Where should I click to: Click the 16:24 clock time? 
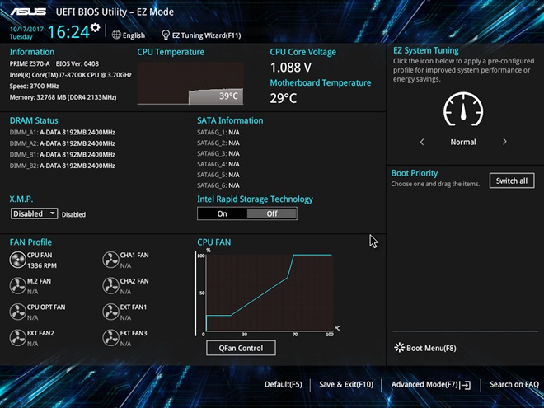[68, 32]
